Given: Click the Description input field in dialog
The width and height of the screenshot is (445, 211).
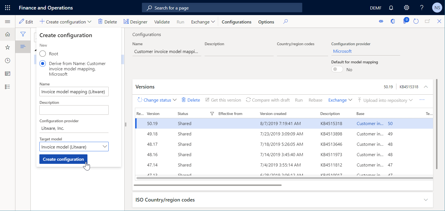Looking at the screenshot, I should pos(74,110).
